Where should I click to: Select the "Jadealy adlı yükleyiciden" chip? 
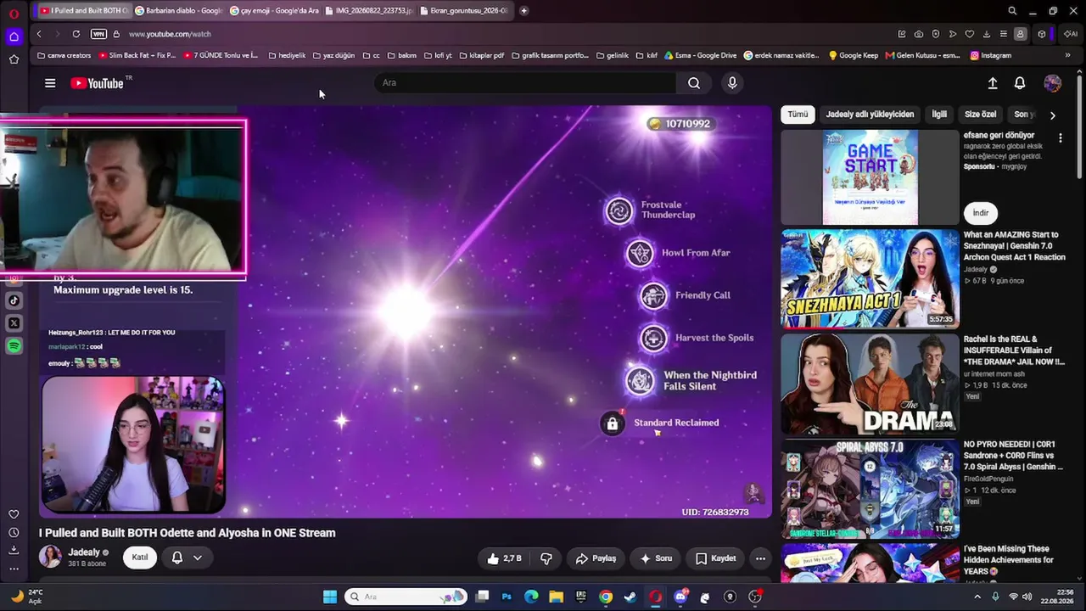870,115
